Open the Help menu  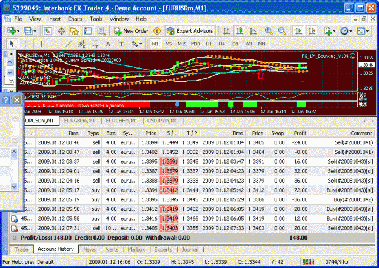141,19
